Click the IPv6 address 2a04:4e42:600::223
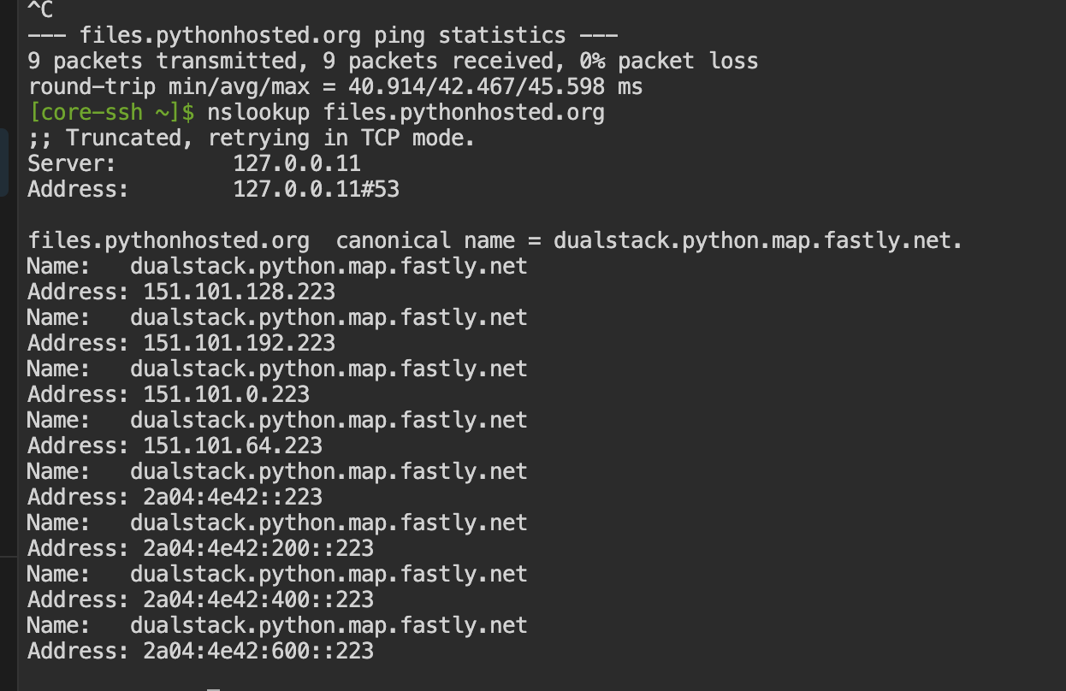Viewport: 1066px width, 691px height. tap(258, 652)
